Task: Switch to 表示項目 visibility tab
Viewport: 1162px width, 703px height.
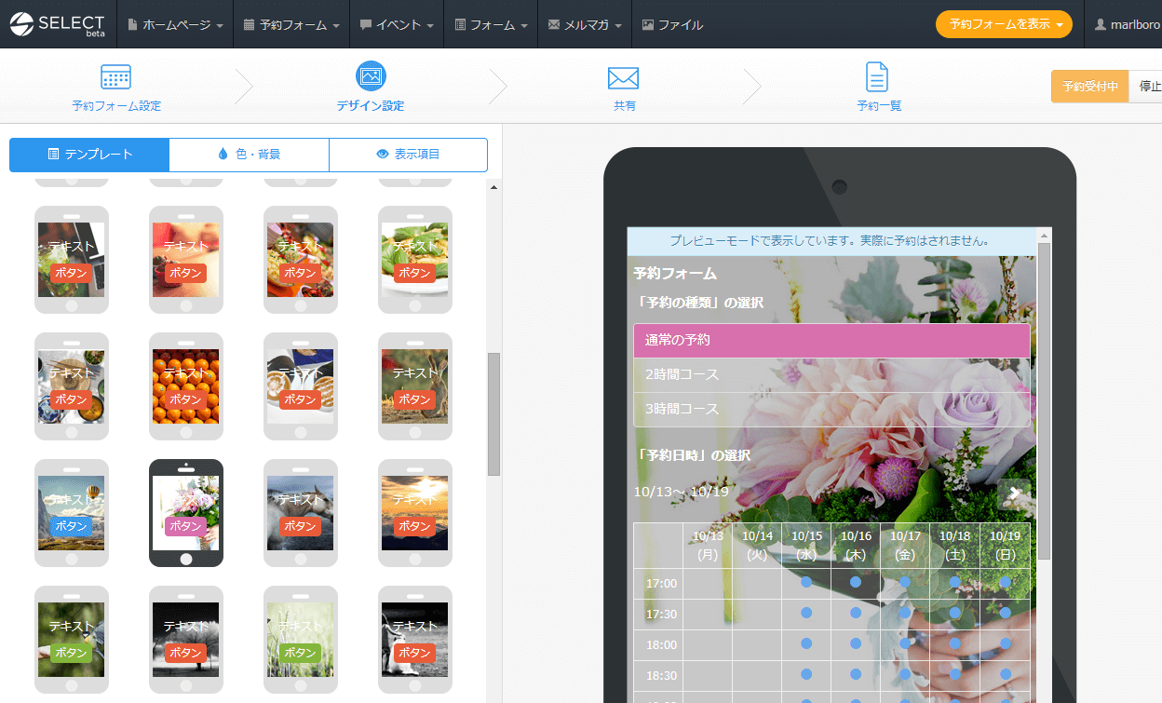Action: pyautogui.click(x=408, y=155)
